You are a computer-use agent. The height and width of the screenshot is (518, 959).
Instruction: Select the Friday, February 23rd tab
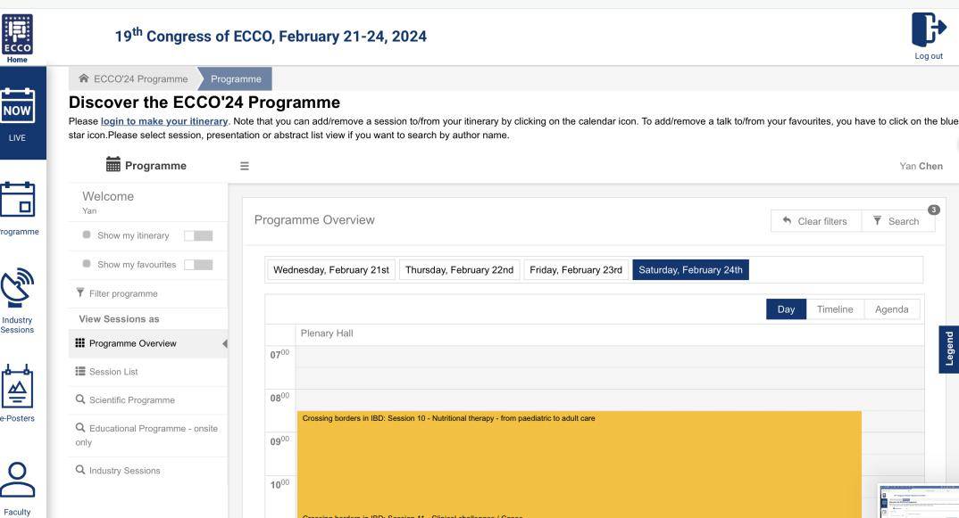pyautogui.click(x=576, y=270)
